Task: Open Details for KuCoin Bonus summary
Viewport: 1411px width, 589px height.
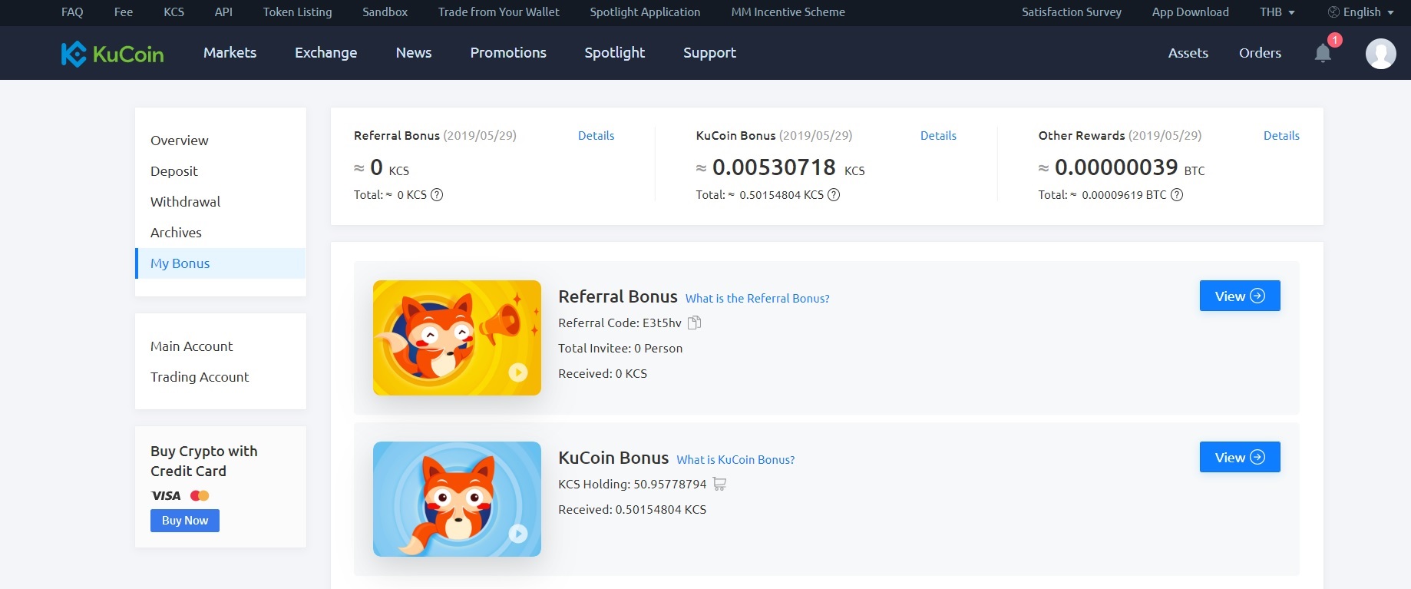Action: pos(939,136)
